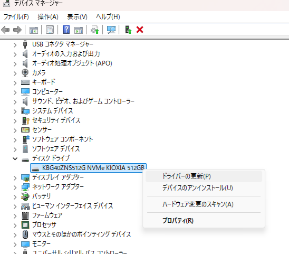Click the battery category icon

pyautogui.click(x=25, y=196)
